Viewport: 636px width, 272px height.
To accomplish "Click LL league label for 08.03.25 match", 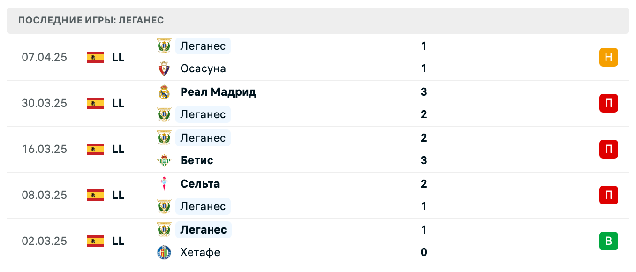I will point(118,195).
